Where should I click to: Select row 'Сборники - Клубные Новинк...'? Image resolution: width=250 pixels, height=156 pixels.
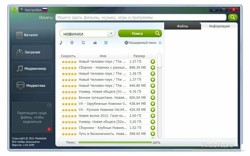pyautogui.click(x=108, y=128)
